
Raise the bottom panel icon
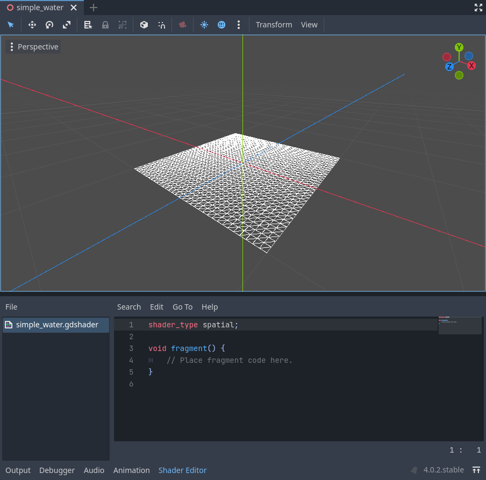(476, 470)
